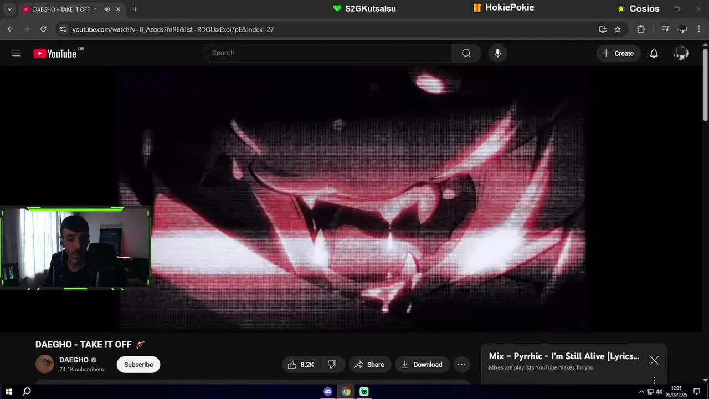The image size is (709, 399).
Task: Close the DAEGHO - TAKE IT OFF tab
Action: (x=118, y=9)
